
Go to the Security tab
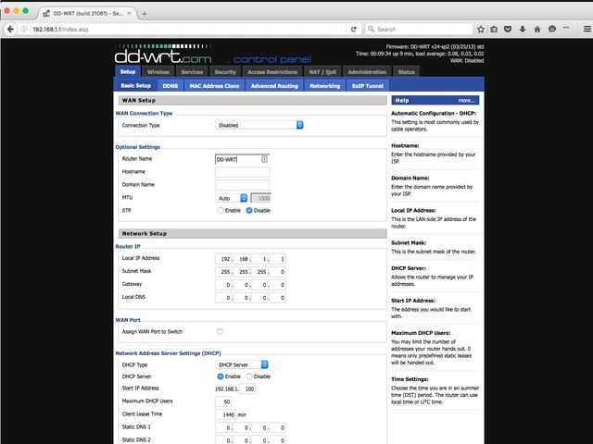click(x=225, y=72)
